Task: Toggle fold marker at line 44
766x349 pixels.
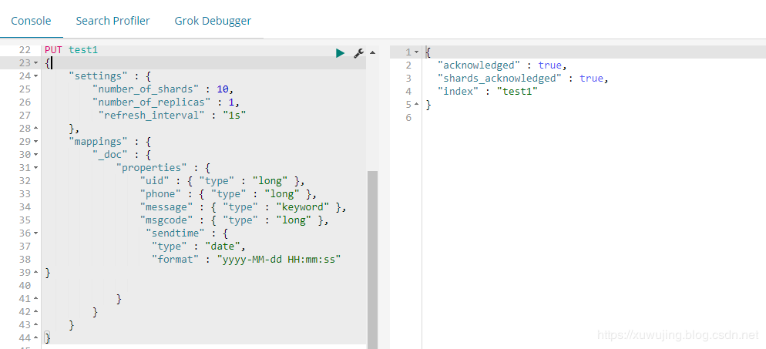Action: pyautogui.click(x=36, y=337)
